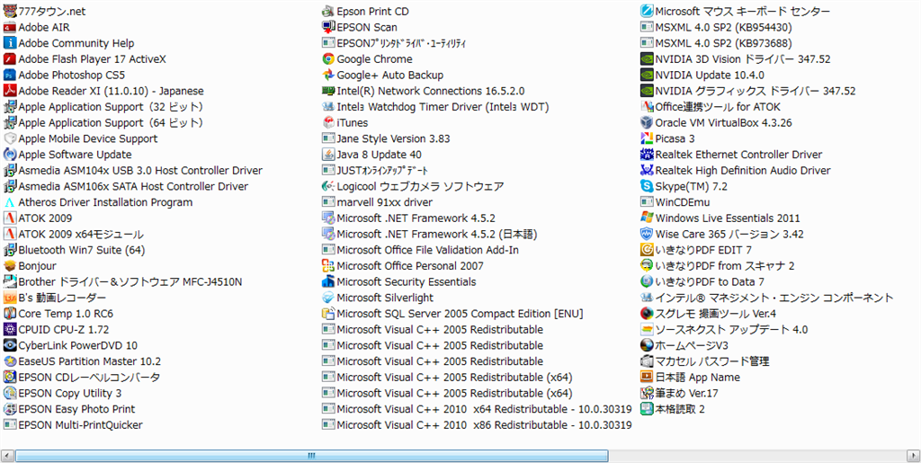
Task: Click the Bonjour icon
Action: tap(9, 265)
